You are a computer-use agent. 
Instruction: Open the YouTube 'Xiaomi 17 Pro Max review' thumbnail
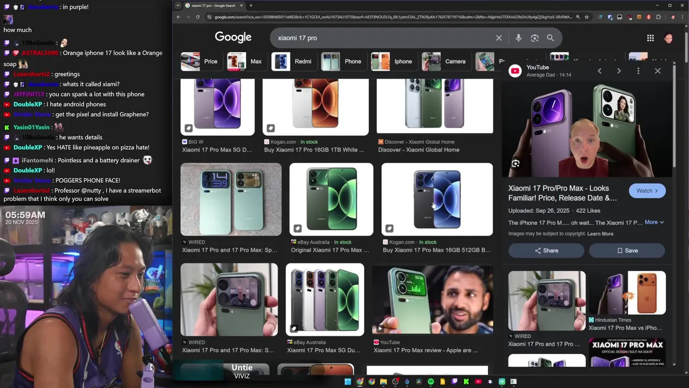pyautogui.click(x=433, y=300)
